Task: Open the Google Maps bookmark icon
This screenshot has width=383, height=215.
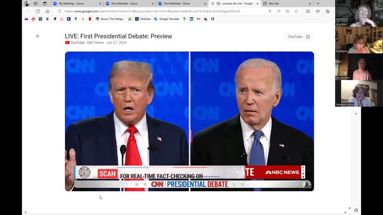Action: click(184, 19)
